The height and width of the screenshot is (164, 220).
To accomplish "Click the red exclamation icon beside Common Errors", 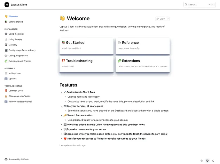I will (6, 91).
